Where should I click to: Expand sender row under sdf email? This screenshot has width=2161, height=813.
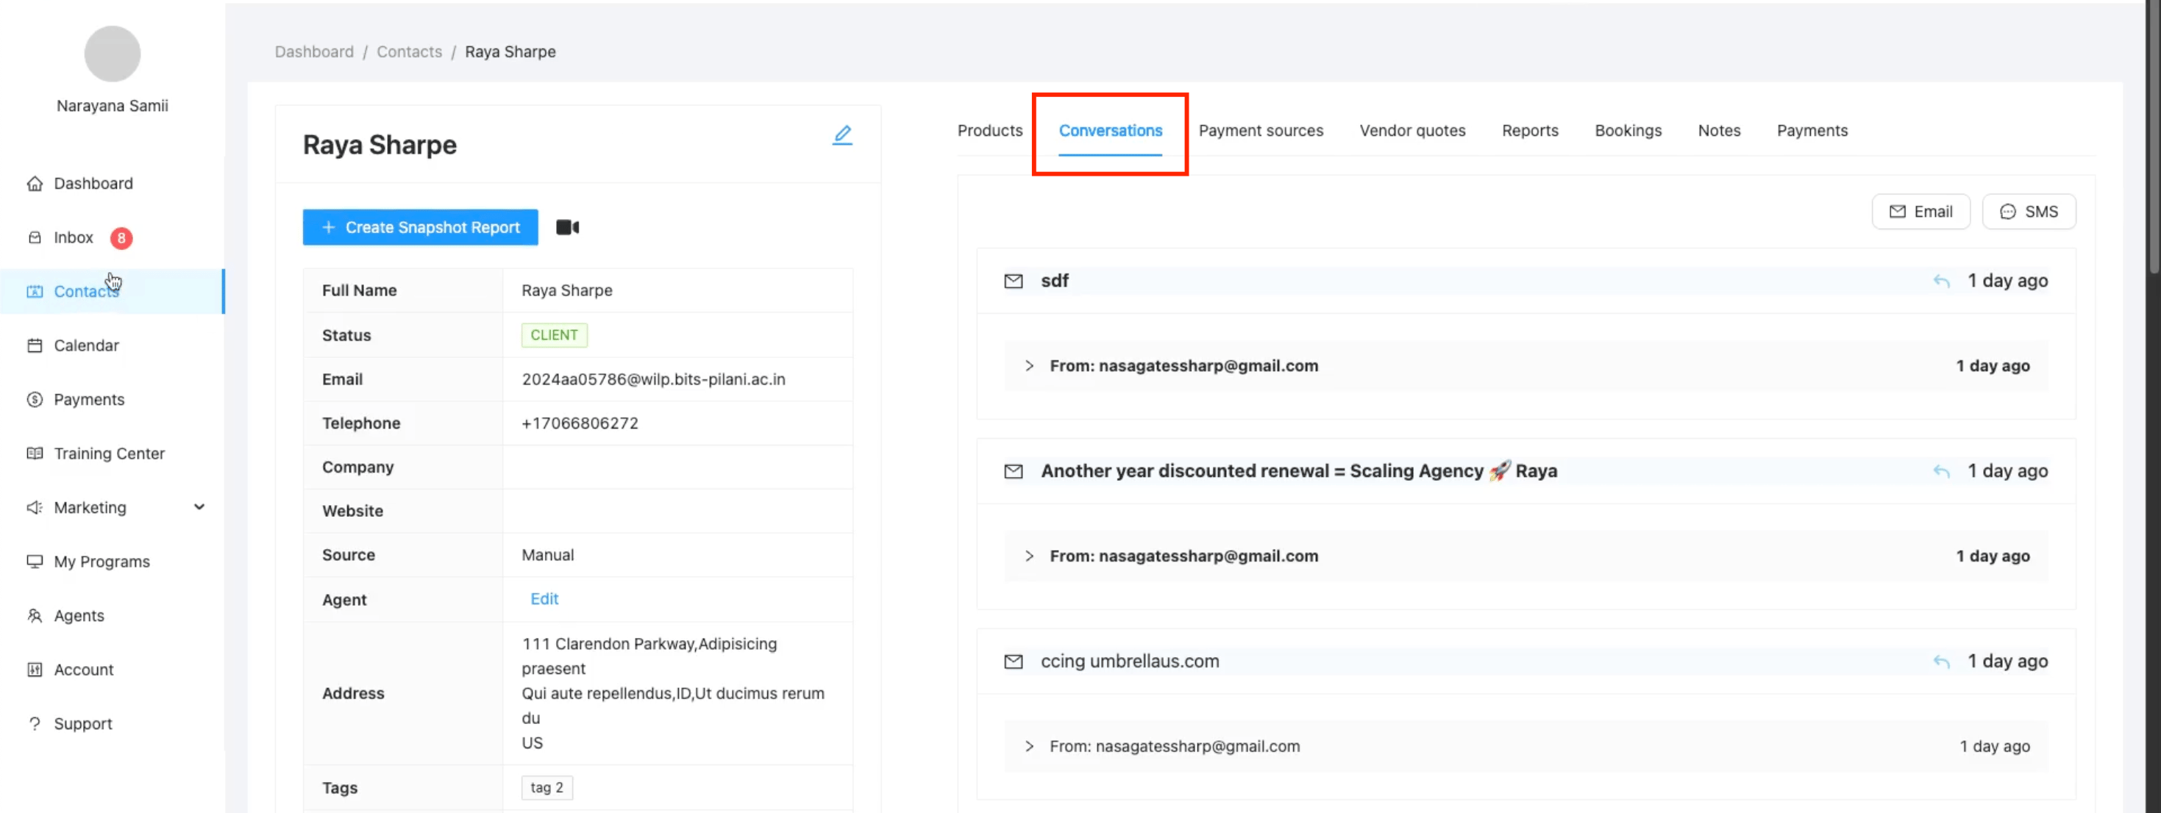[x=1028, y=365]
